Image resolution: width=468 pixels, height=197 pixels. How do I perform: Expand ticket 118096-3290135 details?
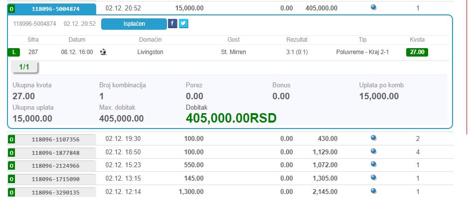pyautogui.click(x=55, y=192)
